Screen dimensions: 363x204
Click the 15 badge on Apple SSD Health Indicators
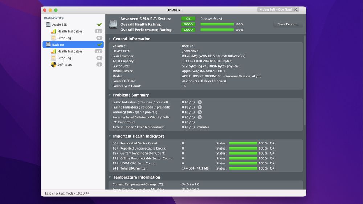click(99, 31)
